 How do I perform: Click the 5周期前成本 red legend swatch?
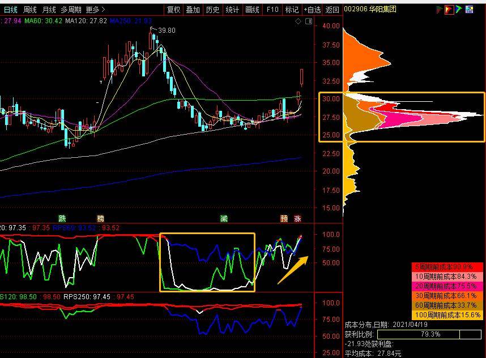click(446, 266)
